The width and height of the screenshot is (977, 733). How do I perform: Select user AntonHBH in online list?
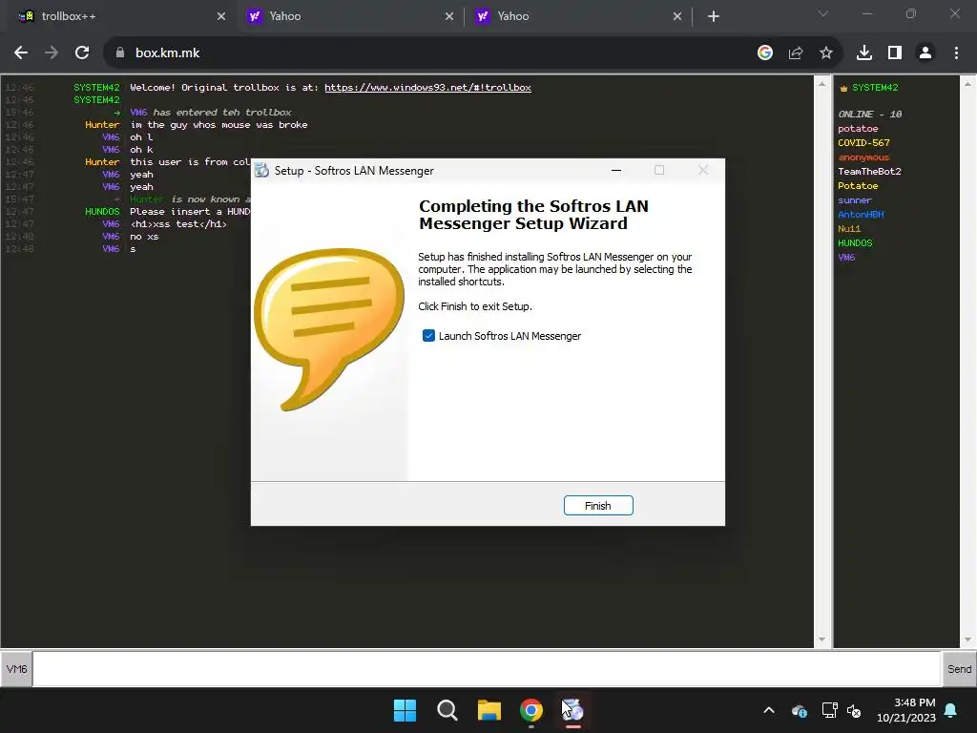pos(861,215)
